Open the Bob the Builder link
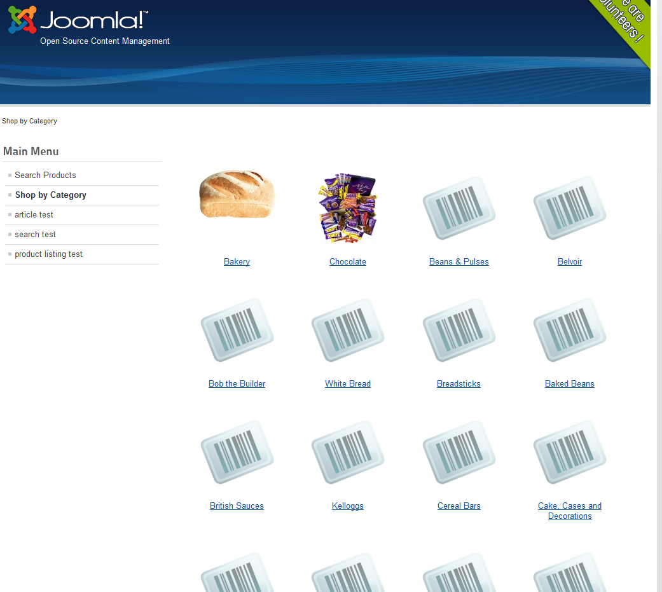The image size is (662, 592). coord(237,384)
